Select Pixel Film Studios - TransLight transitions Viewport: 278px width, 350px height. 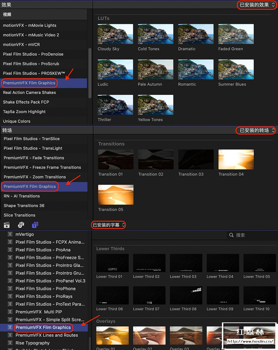click(x=44, y=148)
